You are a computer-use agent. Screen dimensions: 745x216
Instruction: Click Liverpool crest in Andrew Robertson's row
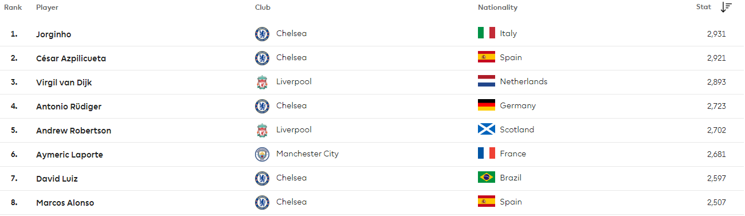coord(262,130)
